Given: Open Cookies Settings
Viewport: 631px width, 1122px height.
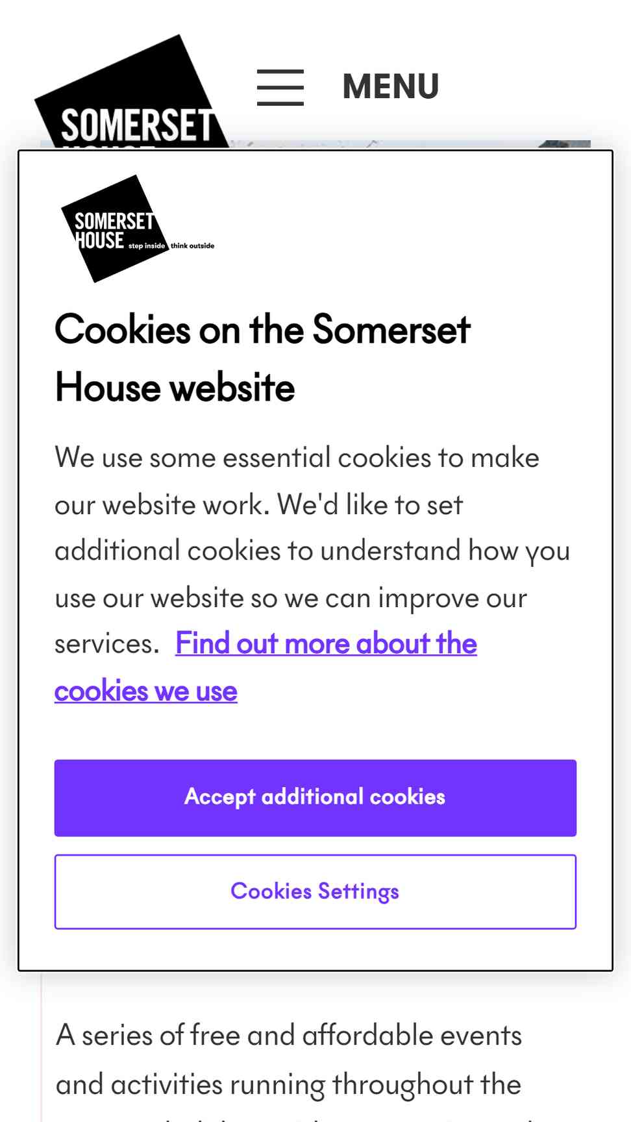Looking at the screenshot, I should coord(315,891).
